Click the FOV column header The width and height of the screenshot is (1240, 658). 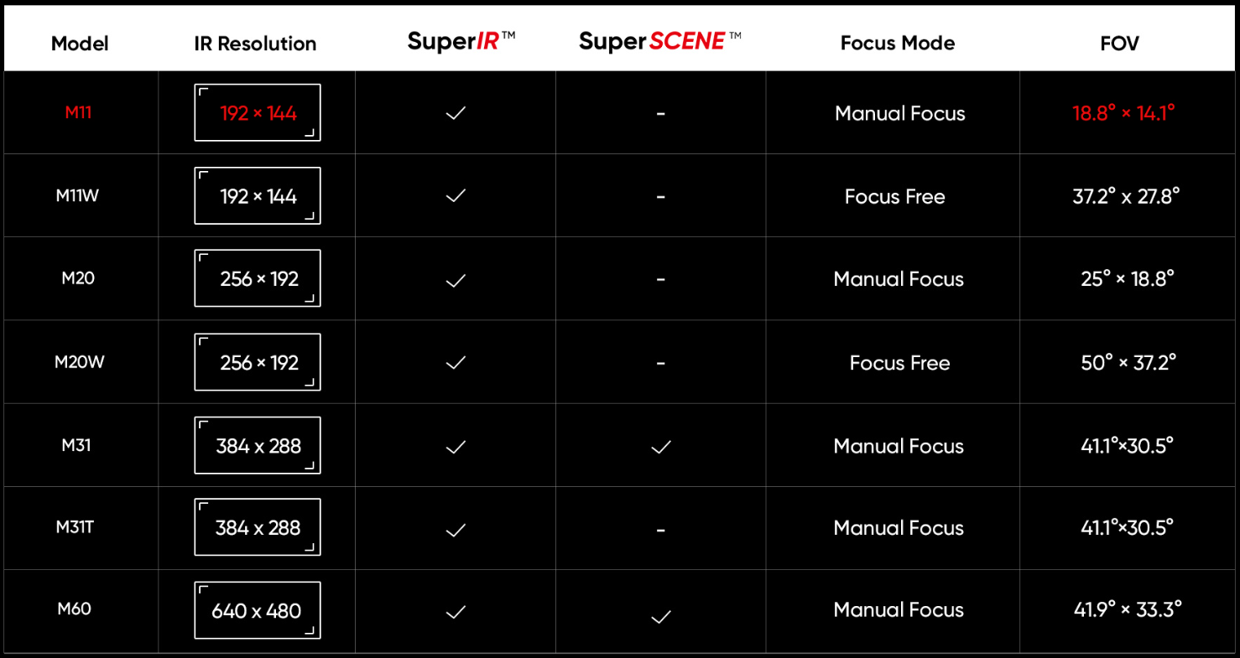pyautogui.click(x=1120, y=44)
